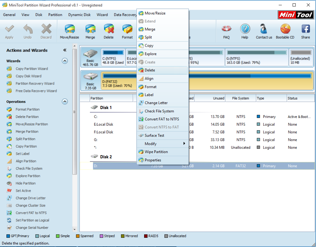Click the sidebar Convert FAT to NTFS icon

(9, 213)
